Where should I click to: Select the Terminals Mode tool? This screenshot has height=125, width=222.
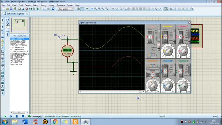tap(2, 44)
